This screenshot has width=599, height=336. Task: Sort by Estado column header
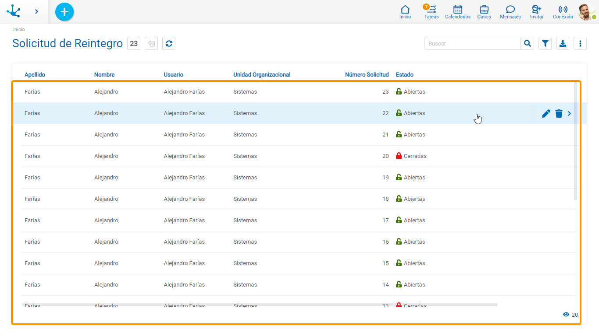[x=405, y=75]
